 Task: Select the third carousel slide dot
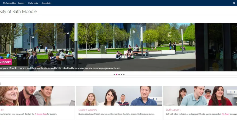click(119, 74)
